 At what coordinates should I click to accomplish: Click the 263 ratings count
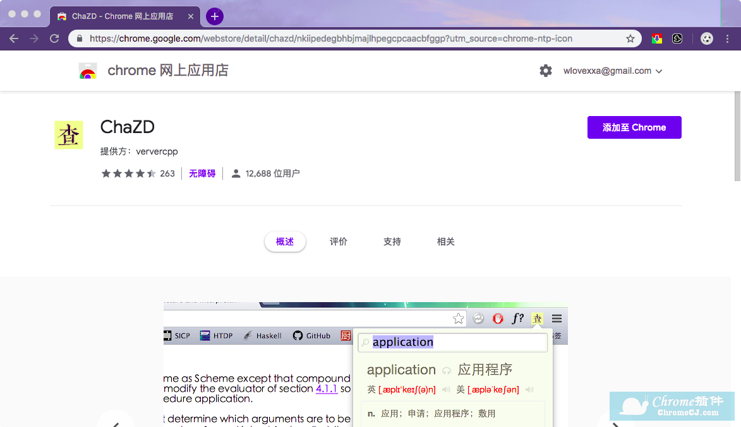tap(167, 173)
